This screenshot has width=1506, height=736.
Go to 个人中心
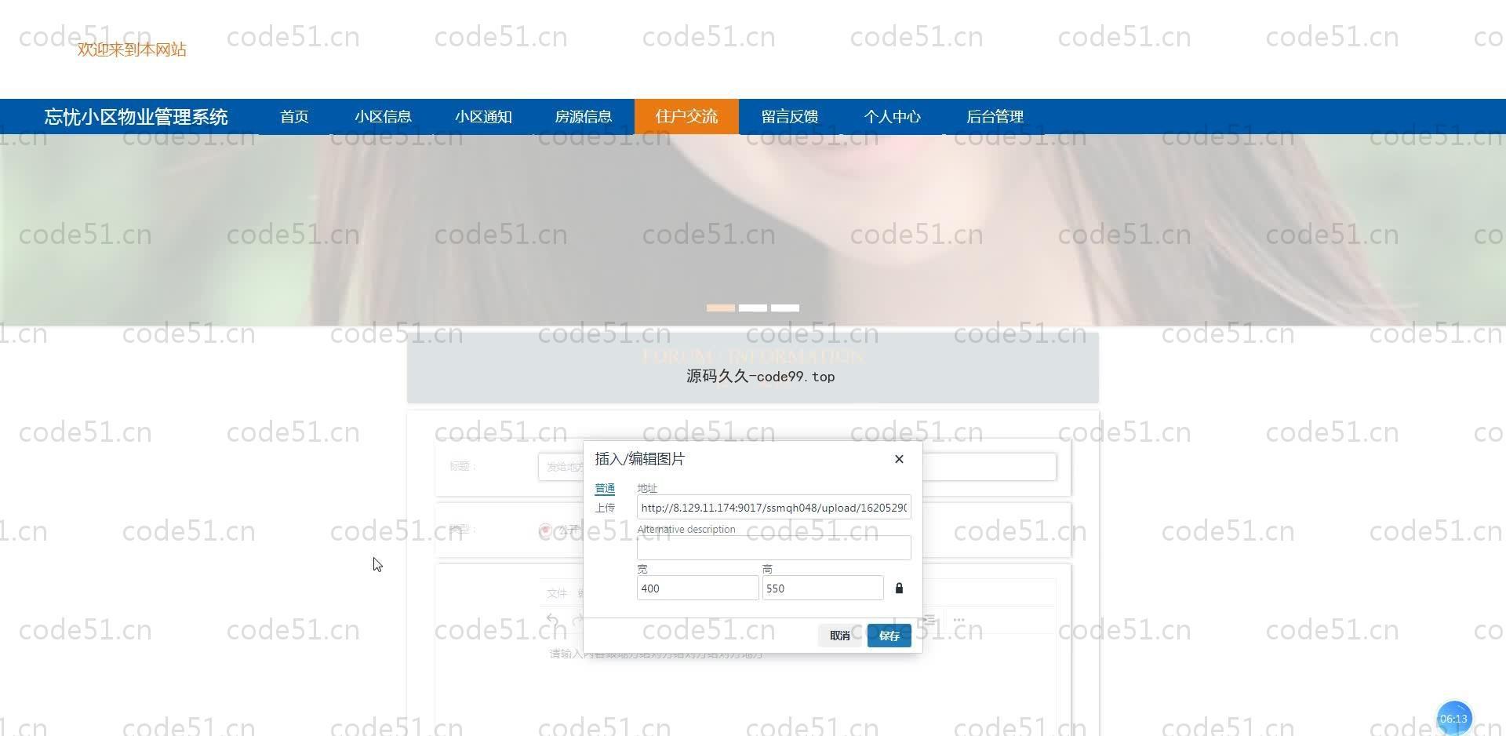[x=892, y=117]
